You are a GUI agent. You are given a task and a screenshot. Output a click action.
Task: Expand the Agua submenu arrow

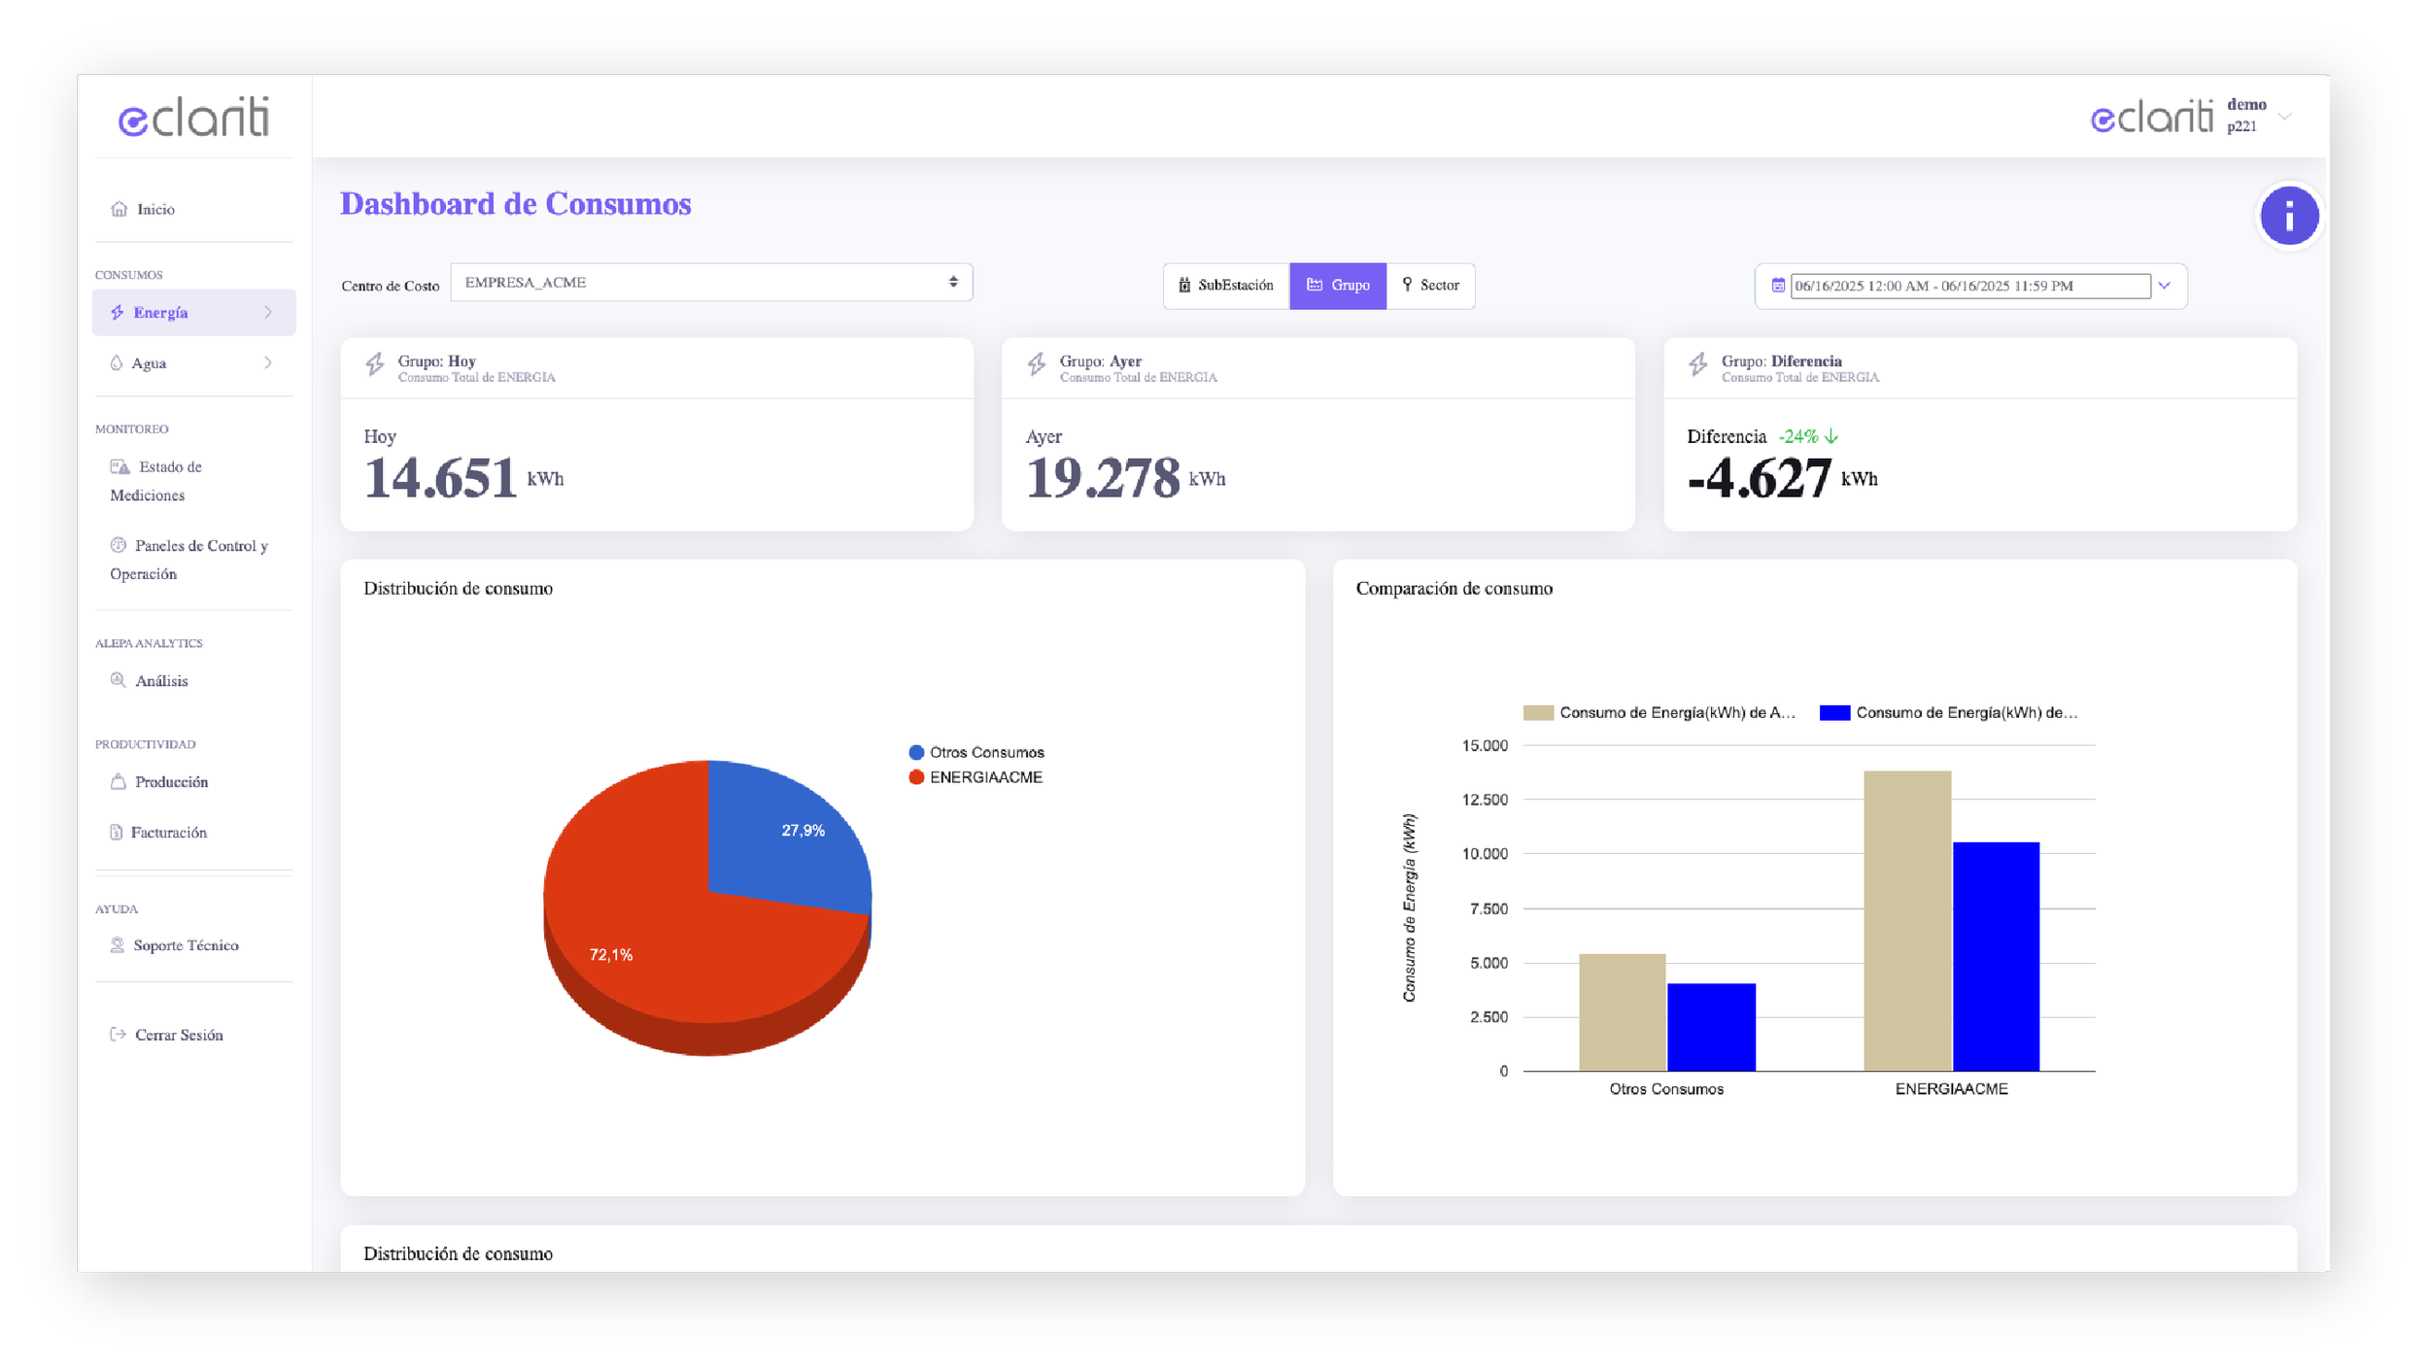pos(268,363)
